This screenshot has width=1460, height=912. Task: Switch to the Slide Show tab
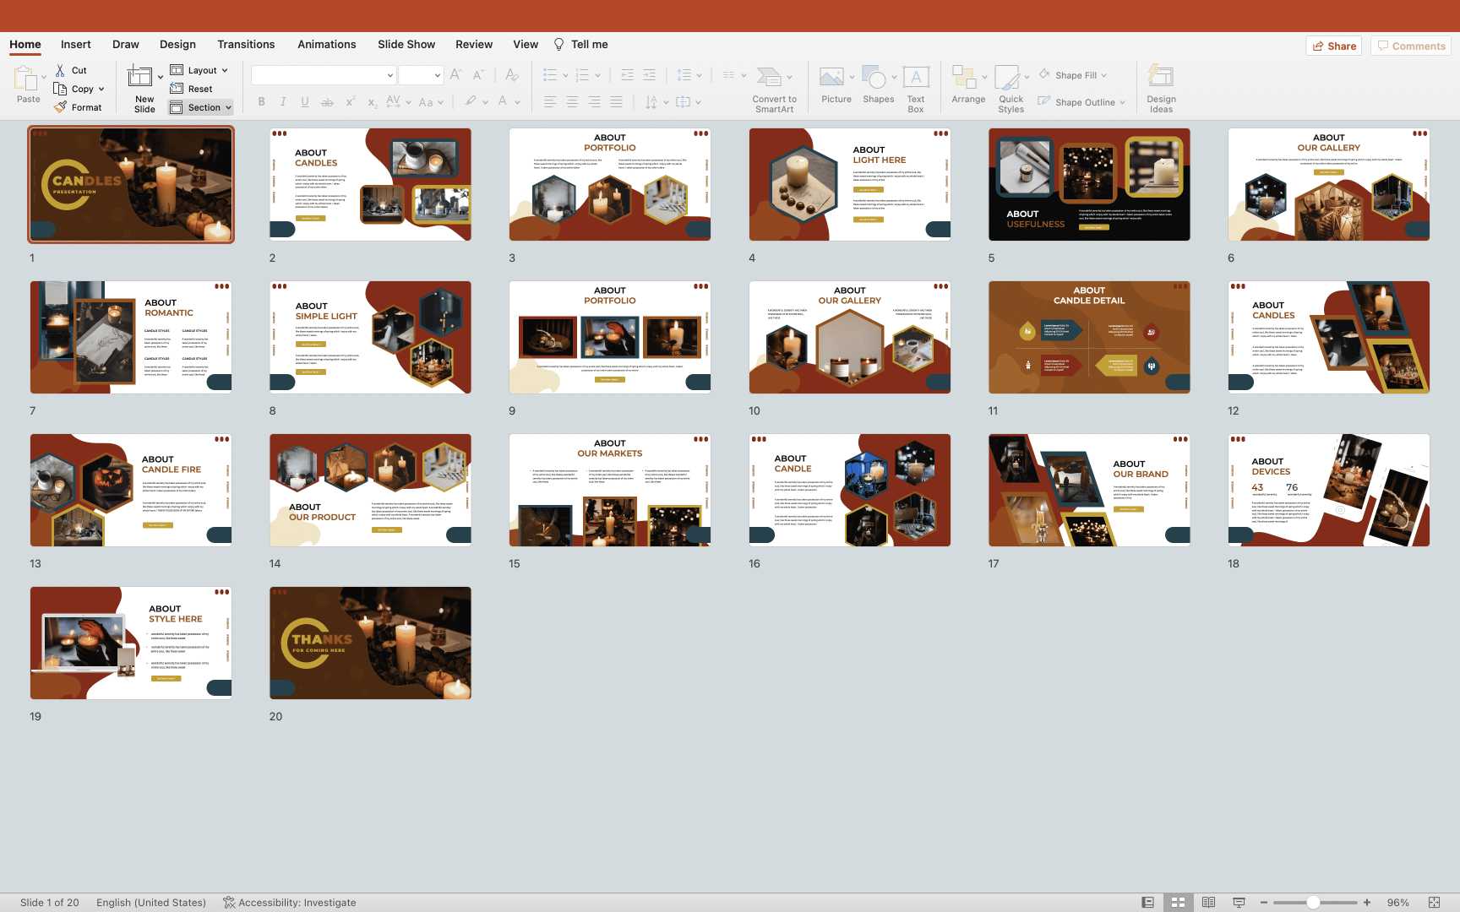click(406, 44)
